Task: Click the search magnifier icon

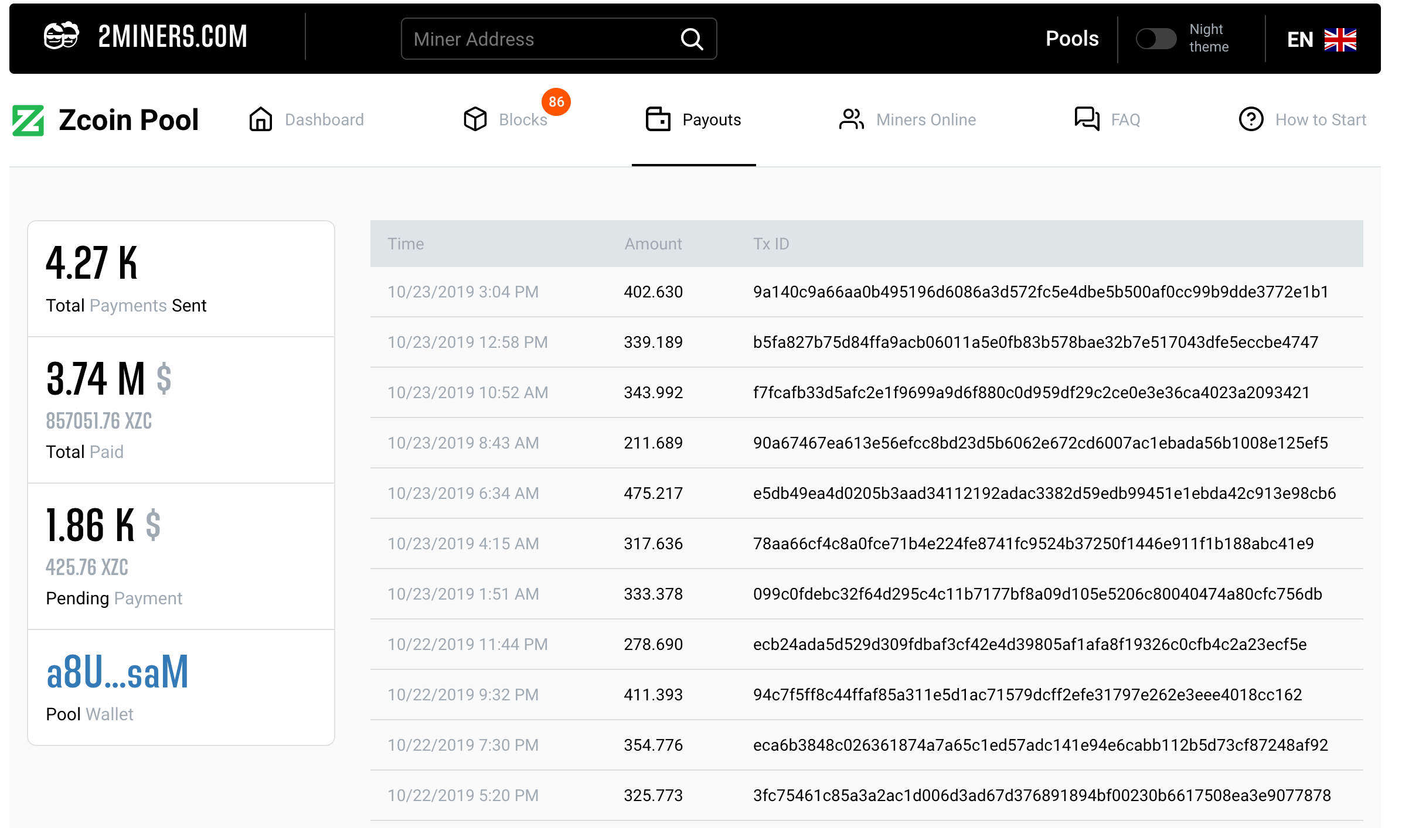Action: 692,39
